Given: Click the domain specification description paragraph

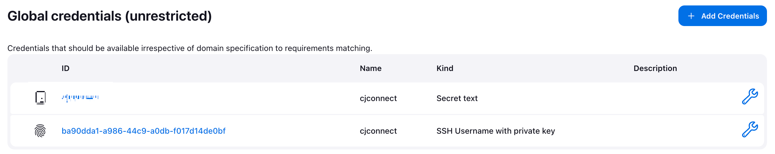Looking at the screenshot, I should coord(190,48).
